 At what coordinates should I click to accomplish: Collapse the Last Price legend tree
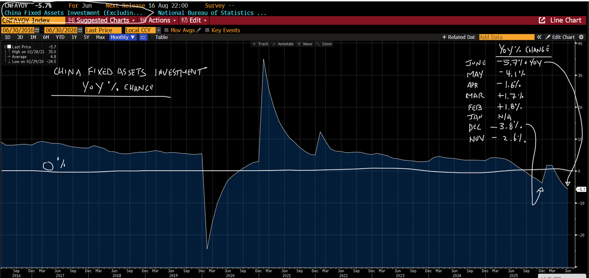(4, 46)
